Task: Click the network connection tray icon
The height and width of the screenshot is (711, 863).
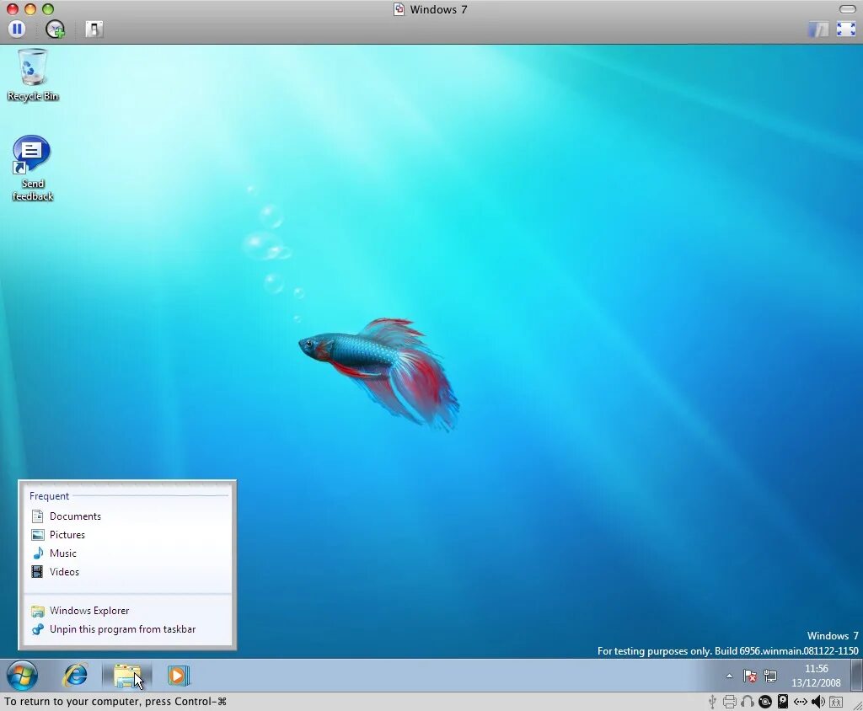Action: coord(770,676)
